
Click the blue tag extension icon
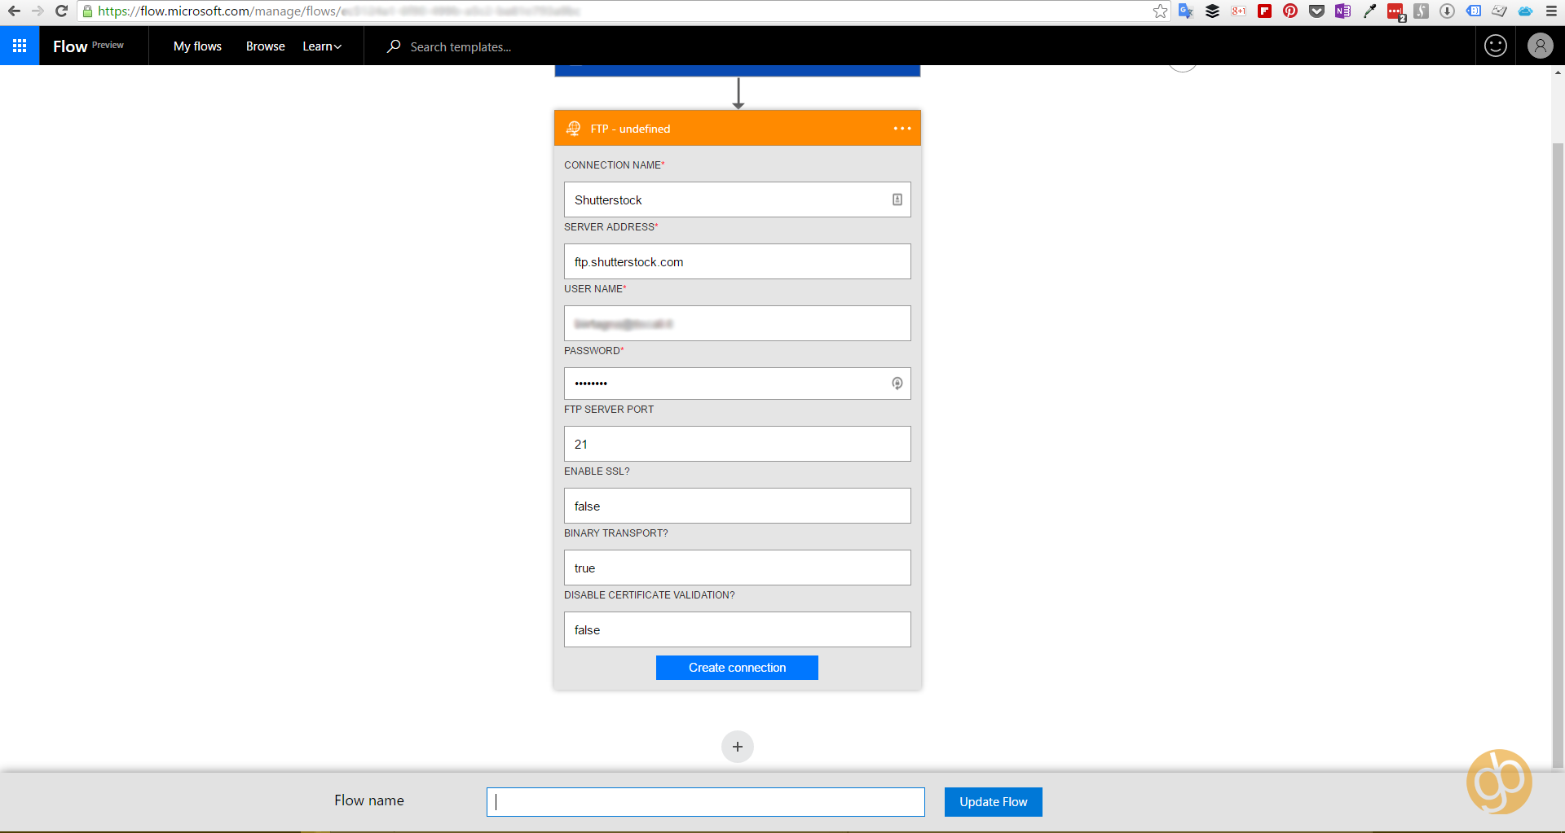tap(1474, 11)
